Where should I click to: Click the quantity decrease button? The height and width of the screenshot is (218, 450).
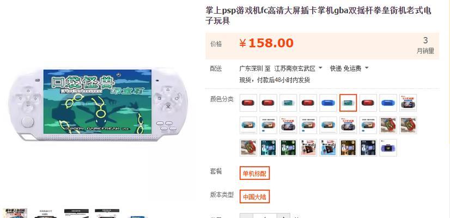pyautogui.click(x=247, y=216)
